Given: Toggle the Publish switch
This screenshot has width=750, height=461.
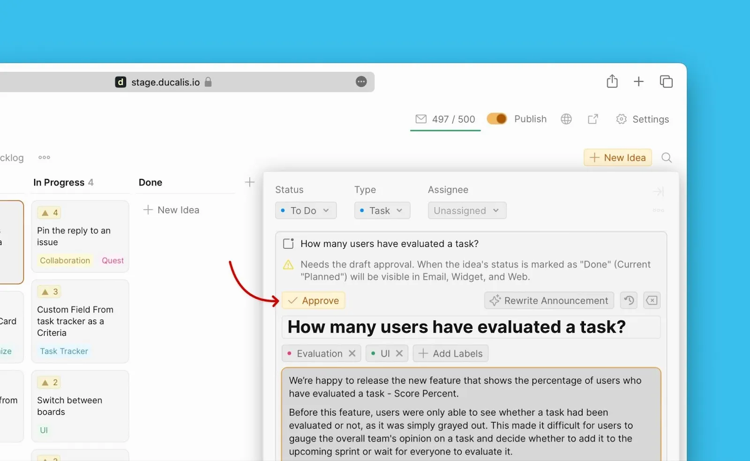Looking at the screenshot, I should point(496,119).
